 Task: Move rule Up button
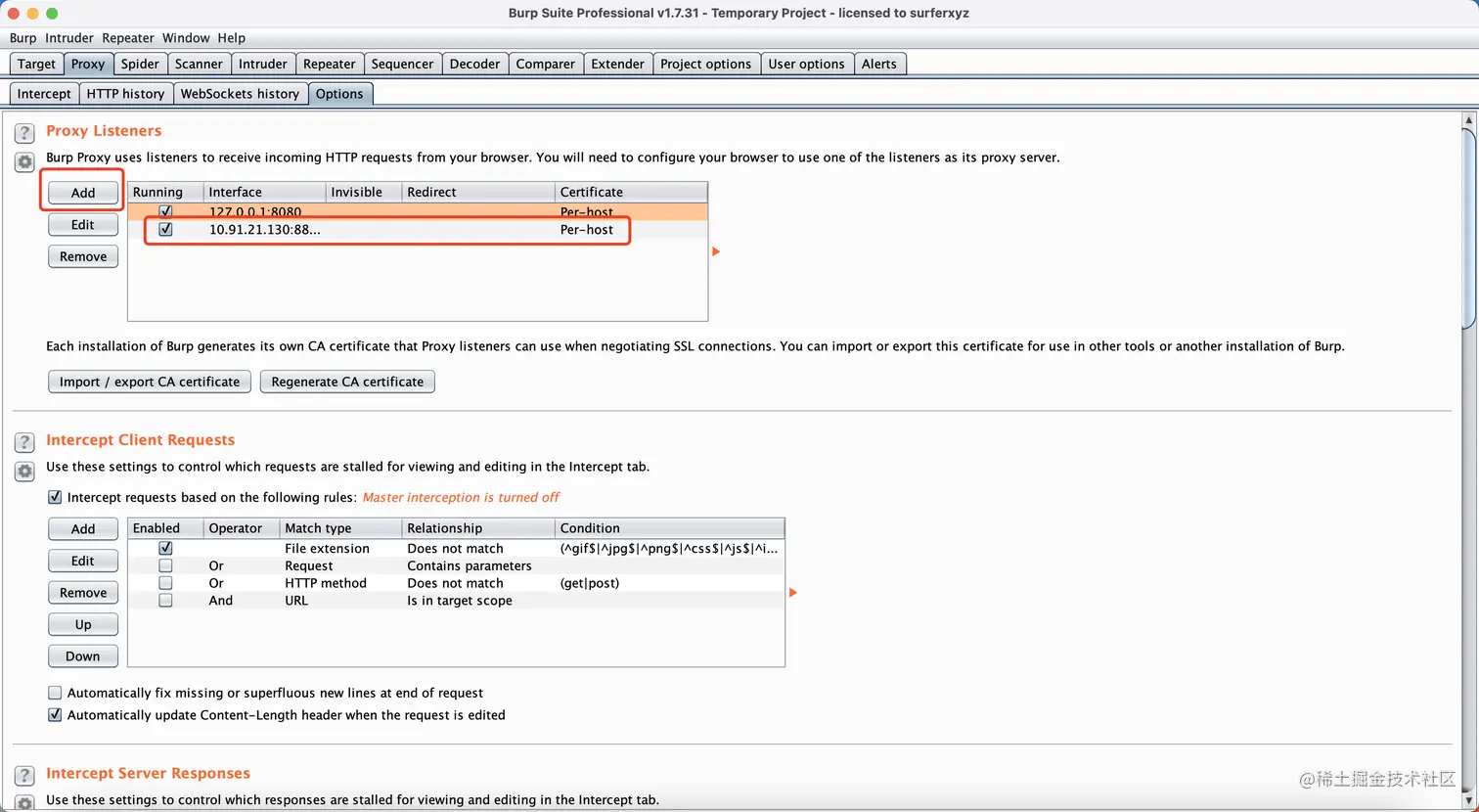click(83, 624)
